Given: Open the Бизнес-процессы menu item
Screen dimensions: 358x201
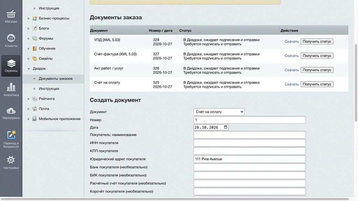Looking at the screenshot, I should pos(54,18).
